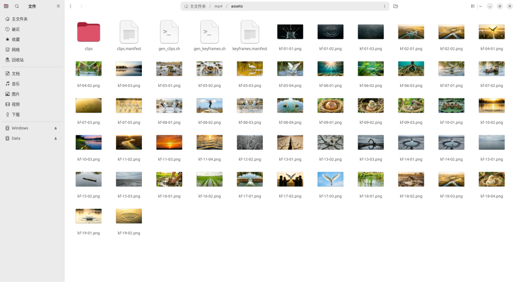
Task: Open 网络 network in sidebar
Action: point(32,50)
